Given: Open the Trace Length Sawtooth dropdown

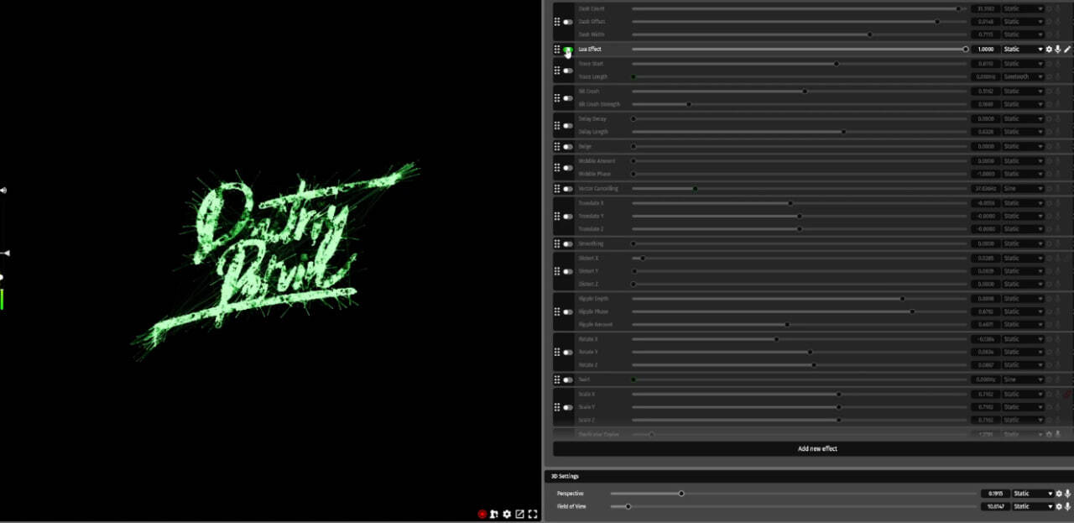Looking at the screenshot, I should pos(1023,76).
